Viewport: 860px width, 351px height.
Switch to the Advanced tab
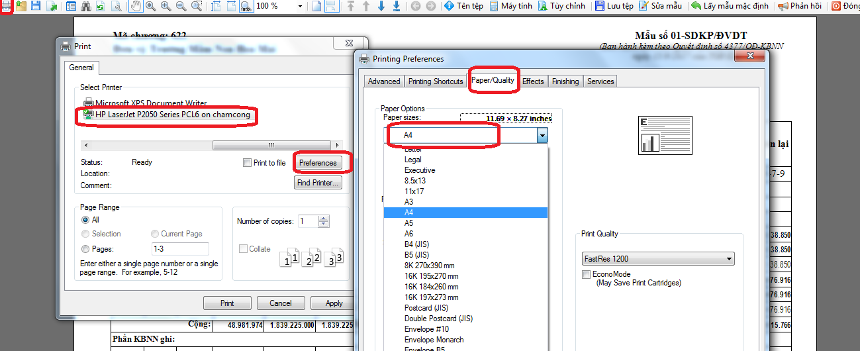[x=384, y=81]
